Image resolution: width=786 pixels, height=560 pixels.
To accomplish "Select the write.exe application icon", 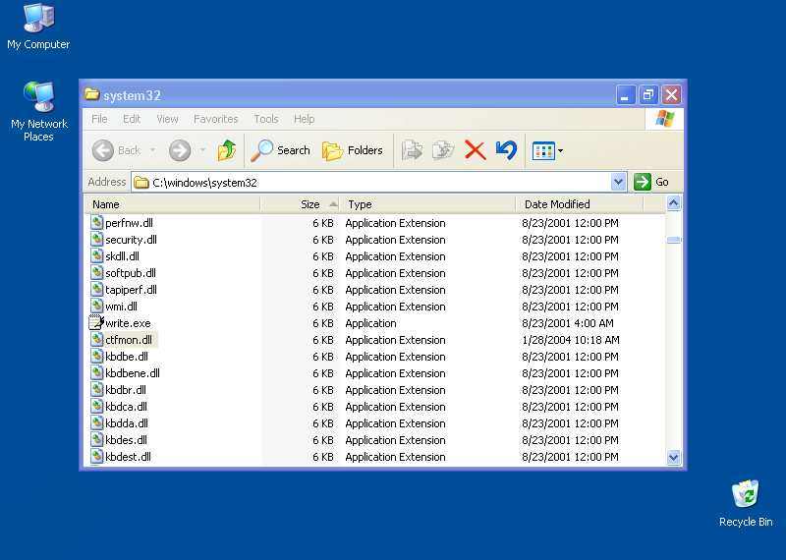I will [96, 323].
